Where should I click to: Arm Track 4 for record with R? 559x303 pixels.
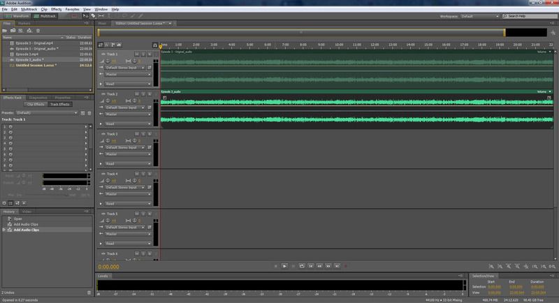pyautogui.click(x=150, y=174)
